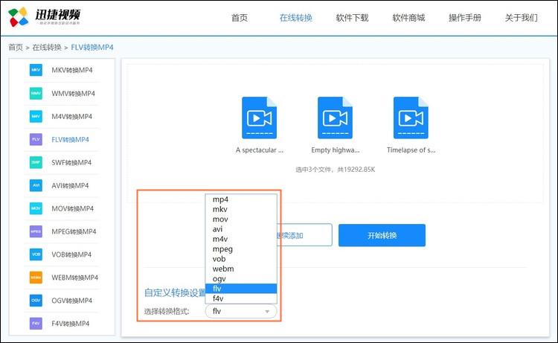Viewport: 558px width, 343px height.
Task: Select the 'Empty highwa...' video file icon
Action: pyautogui.click(x=335, y=118)
